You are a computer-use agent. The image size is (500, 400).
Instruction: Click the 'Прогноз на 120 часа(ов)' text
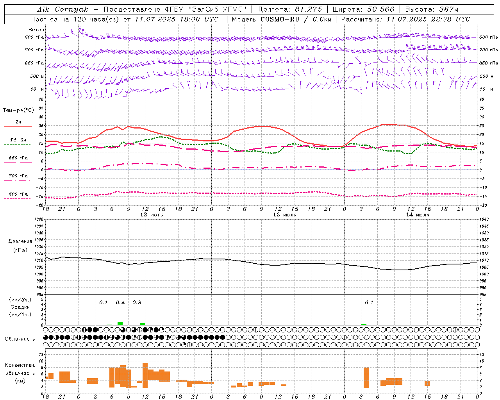click(x=75, y=19)
